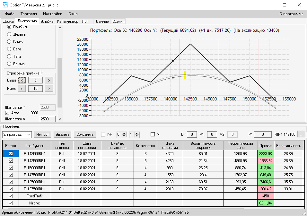
Task: Click the Ниже value field showing 10
Action: pos(35,89)
